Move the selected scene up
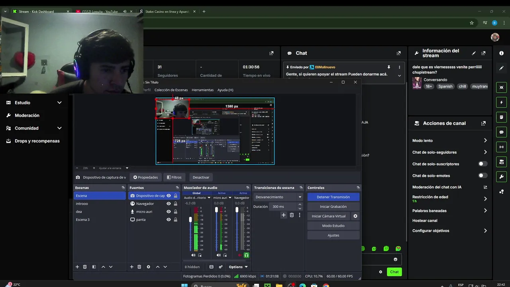Screen dimensions: 510x287 (x=103, y=267)
